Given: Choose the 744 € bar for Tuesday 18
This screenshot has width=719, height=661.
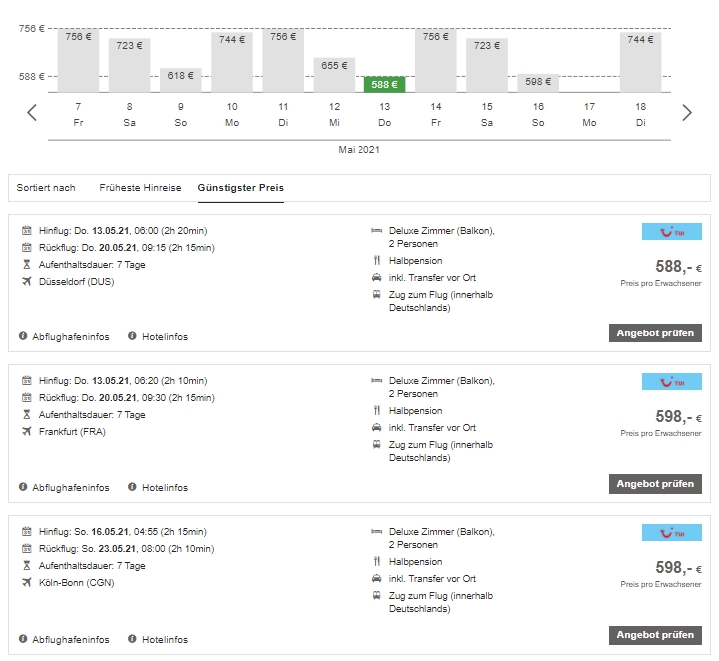Looking at the screenshot, I should tap(640, 61).
